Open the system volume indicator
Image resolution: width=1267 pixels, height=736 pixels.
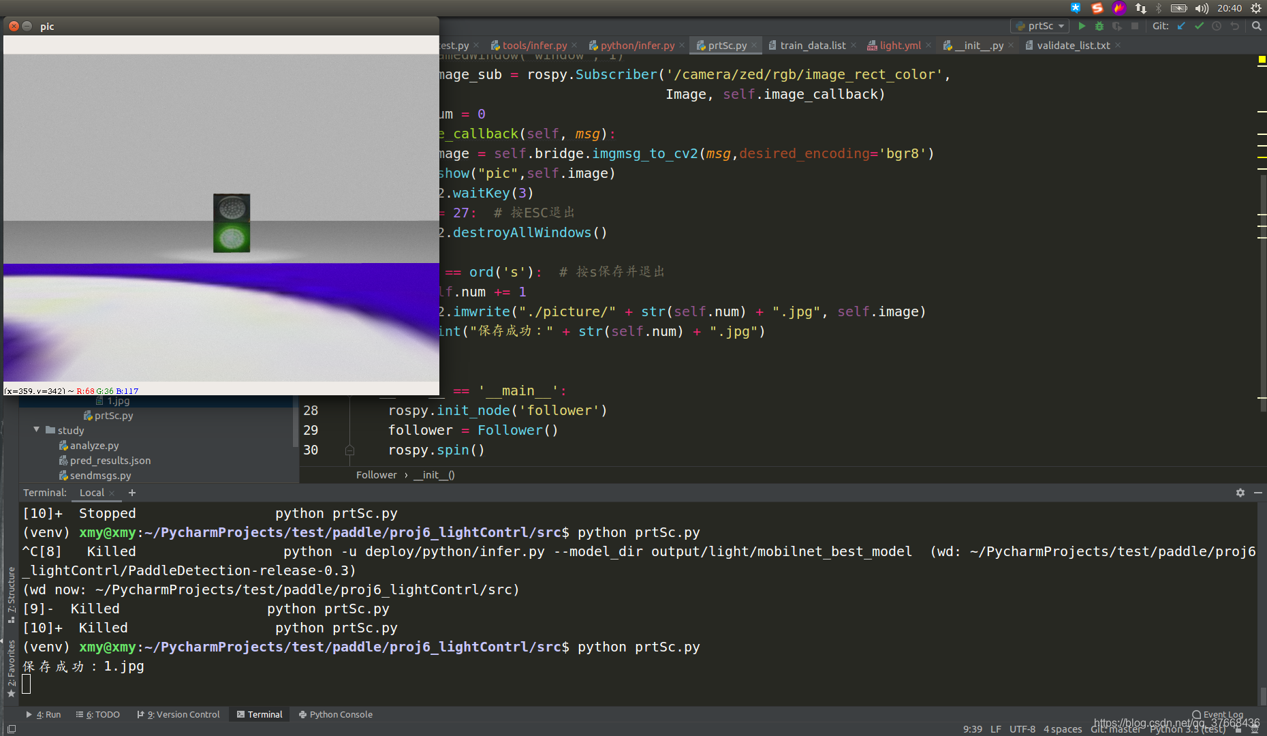pyautogui.click(x=1202, y=8)
